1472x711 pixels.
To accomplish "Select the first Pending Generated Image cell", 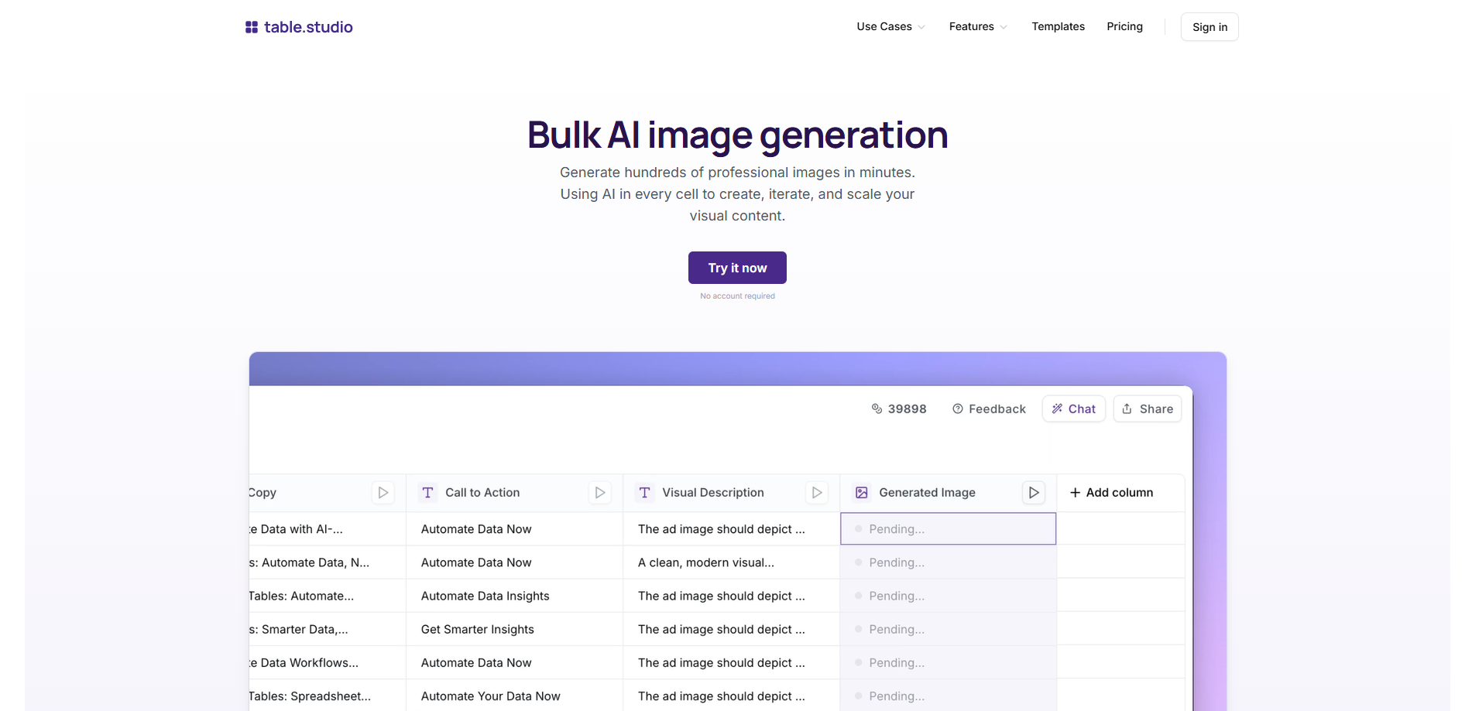I will pyautogui.click(x=947, y=528).
